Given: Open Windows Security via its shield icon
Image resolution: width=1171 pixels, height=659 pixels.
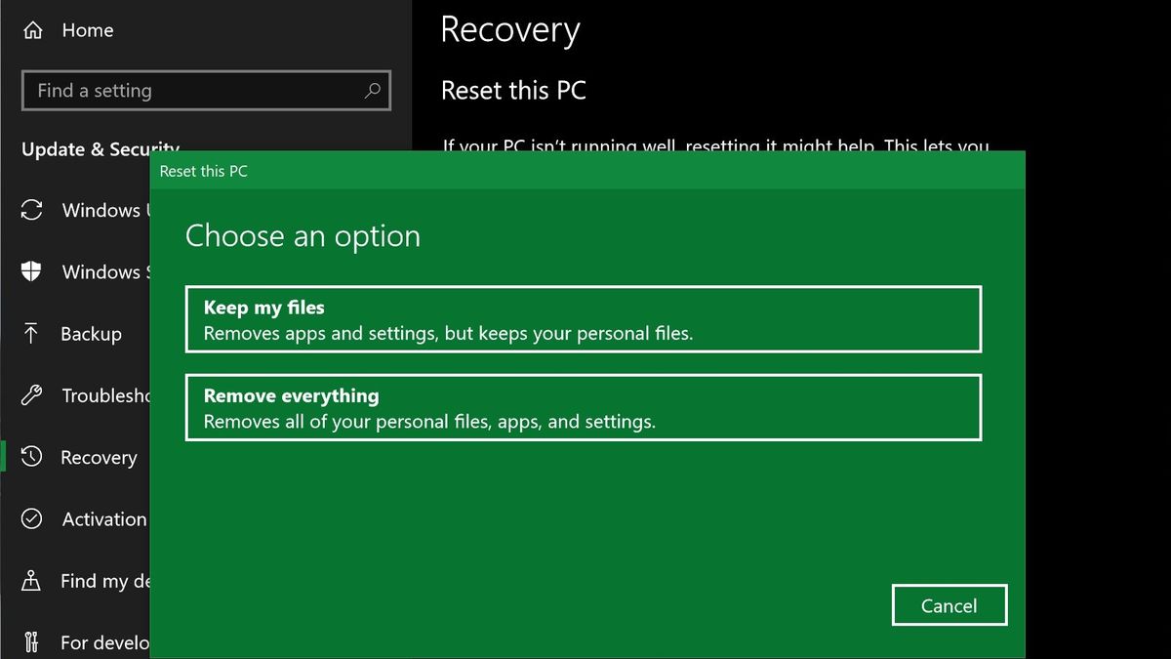Looking at the screenshot, I should click(33, 271).
